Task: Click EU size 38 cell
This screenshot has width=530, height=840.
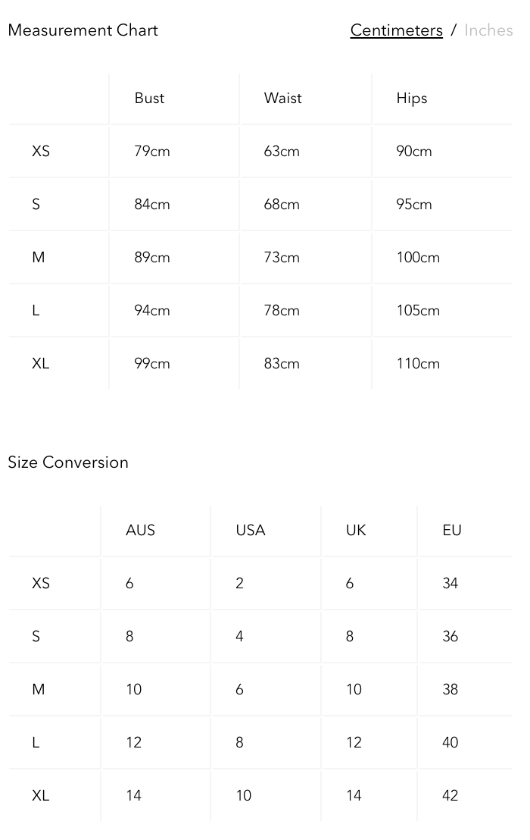Action: 450,690
